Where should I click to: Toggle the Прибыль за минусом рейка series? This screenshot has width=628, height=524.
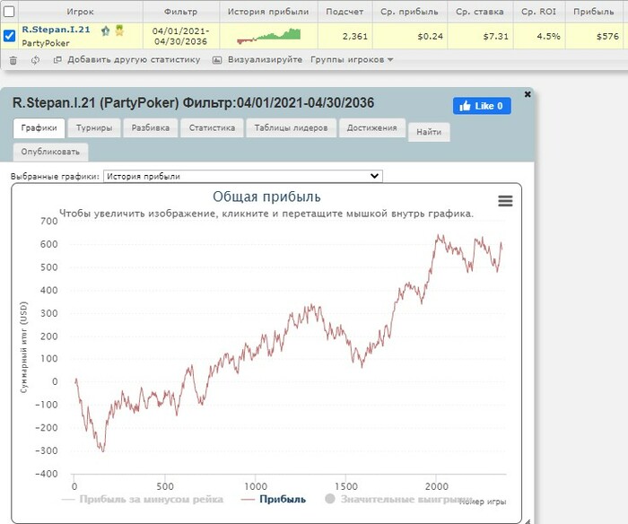(142, 499)
